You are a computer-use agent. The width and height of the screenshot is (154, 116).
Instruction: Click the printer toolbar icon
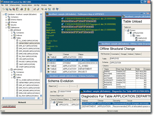[x=22, y=9]
